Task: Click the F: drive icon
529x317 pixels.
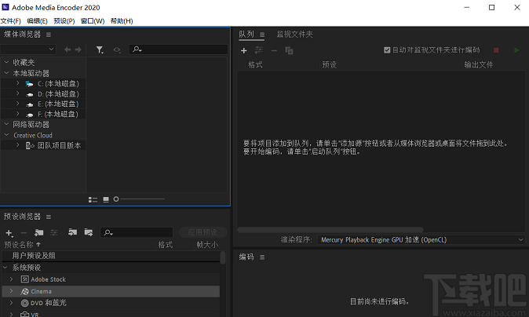Action: tap(30, 115)
